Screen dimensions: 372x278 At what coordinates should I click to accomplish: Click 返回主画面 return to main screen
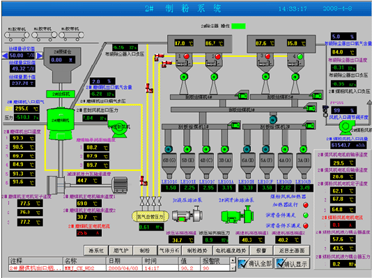pos(292,251)
